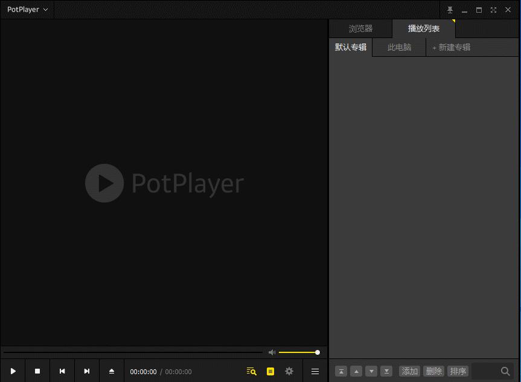
Task: Switch to the 浏览器 tab
Action: coord(360,28)
